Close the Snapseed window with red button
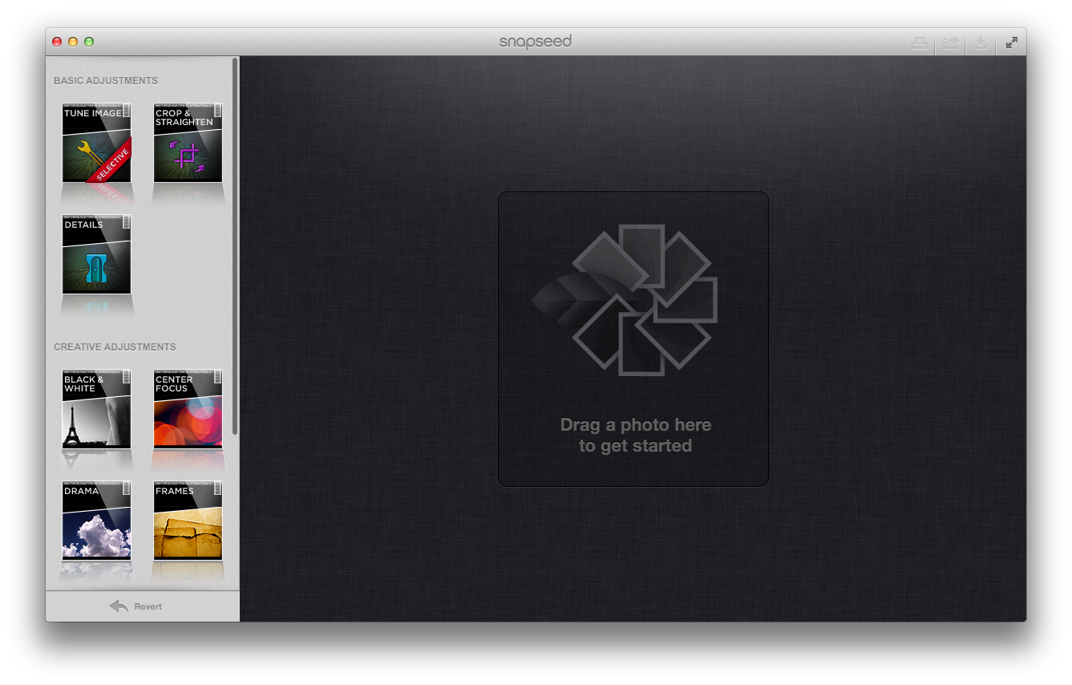1072x685 pixels. (x=57, y=42)
